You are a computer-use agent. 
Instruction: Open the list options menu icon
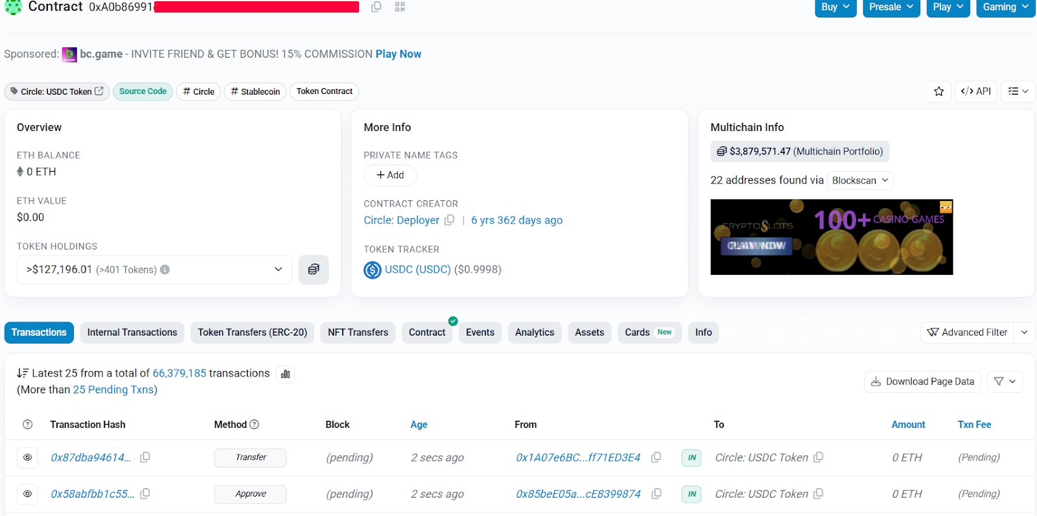point(1018,91)
